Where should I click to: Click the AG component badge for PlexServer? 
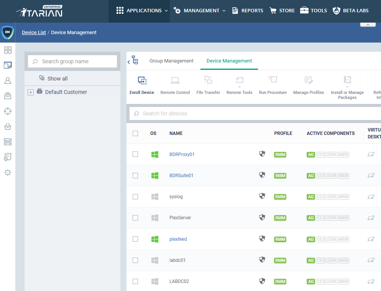pos(311,218)
